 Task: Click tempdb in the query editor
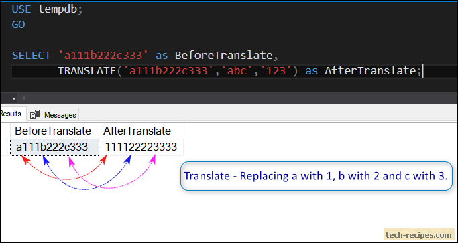57,9
